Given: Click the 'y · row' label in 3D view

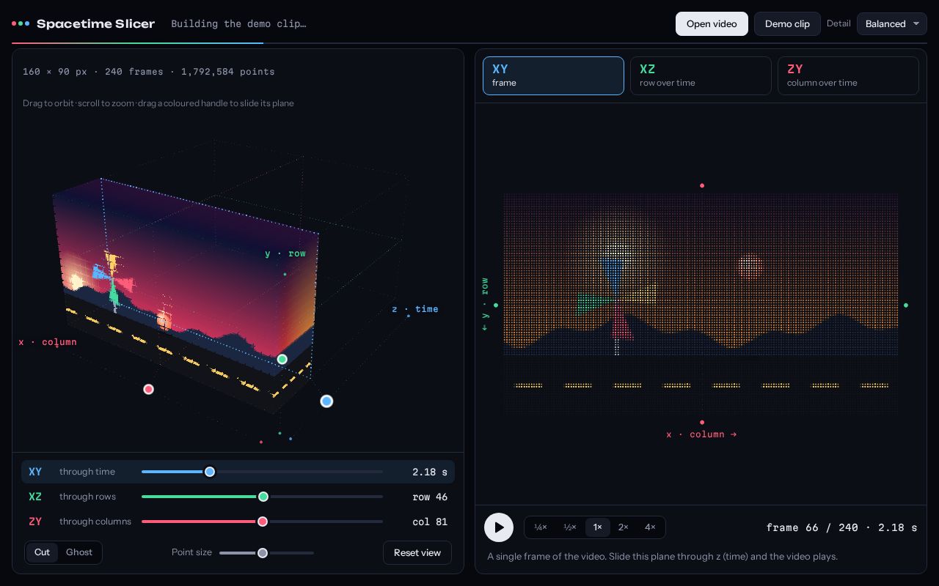Looking at the screenshot, I should pos(285,253).
